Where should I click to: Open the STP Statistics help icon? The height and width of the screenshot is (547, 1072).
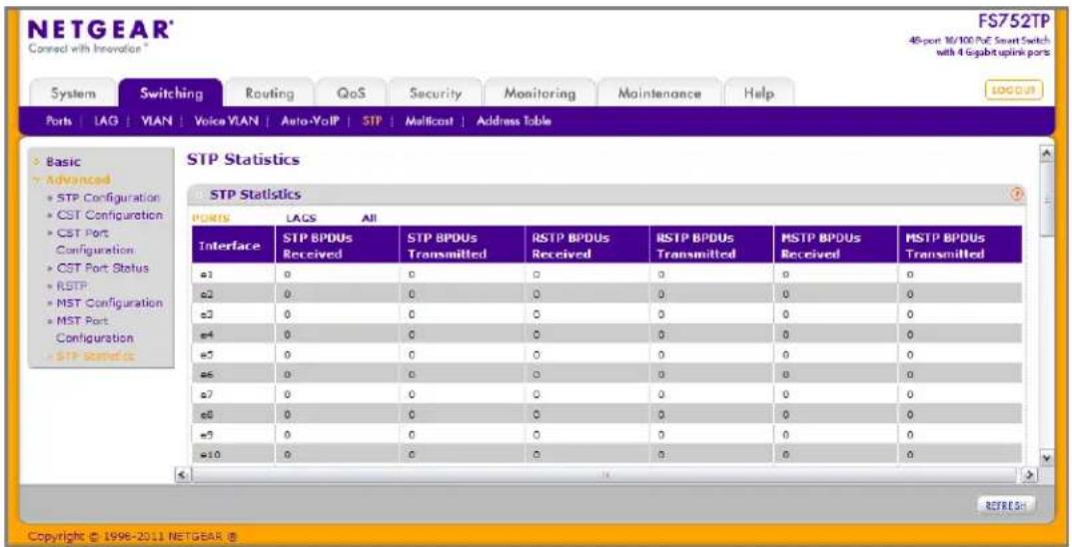[1017, 195]
